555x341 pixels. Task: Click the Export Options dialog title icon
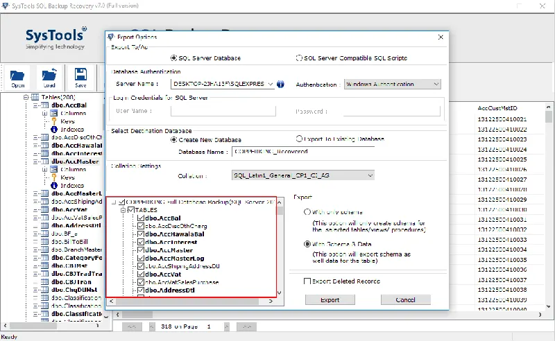[111, 37]
